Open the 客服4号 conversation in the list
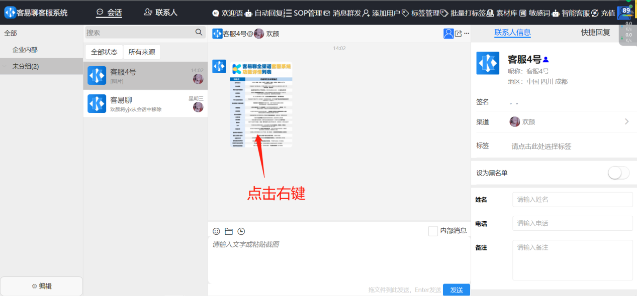Image resolution: width=637 pixels, height=296 pixels. (145, 76)
